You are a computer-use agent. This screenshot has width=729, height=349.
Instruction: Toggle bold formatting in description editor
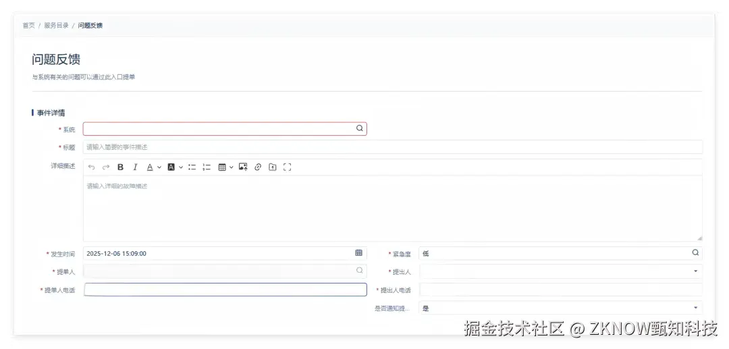(120, 167)
